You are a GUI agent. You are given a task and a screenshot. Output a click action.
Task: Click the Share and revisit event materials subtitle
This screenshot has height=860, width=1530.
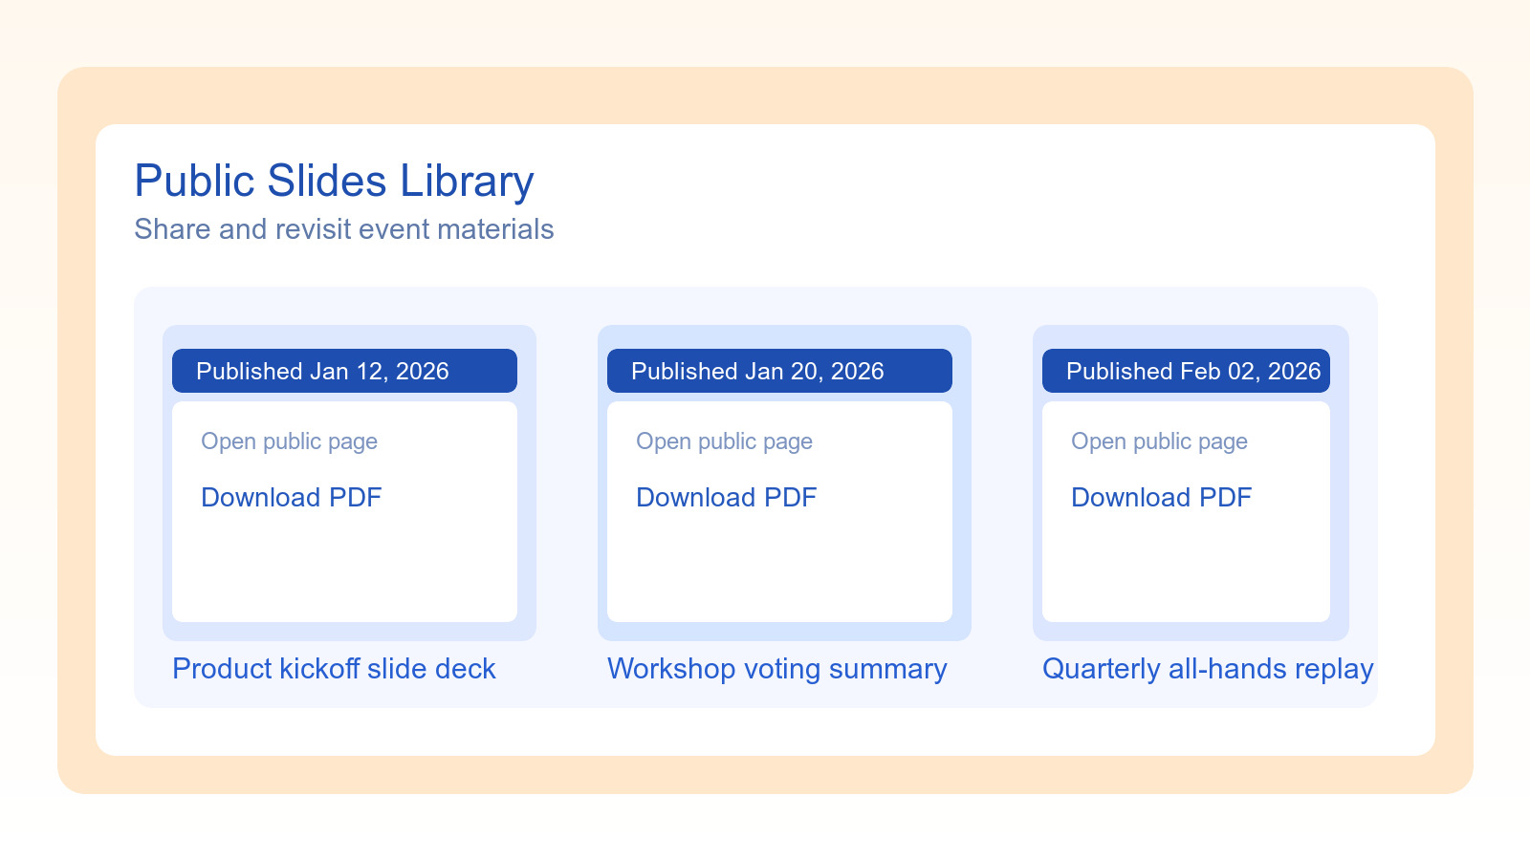[343, 229]
